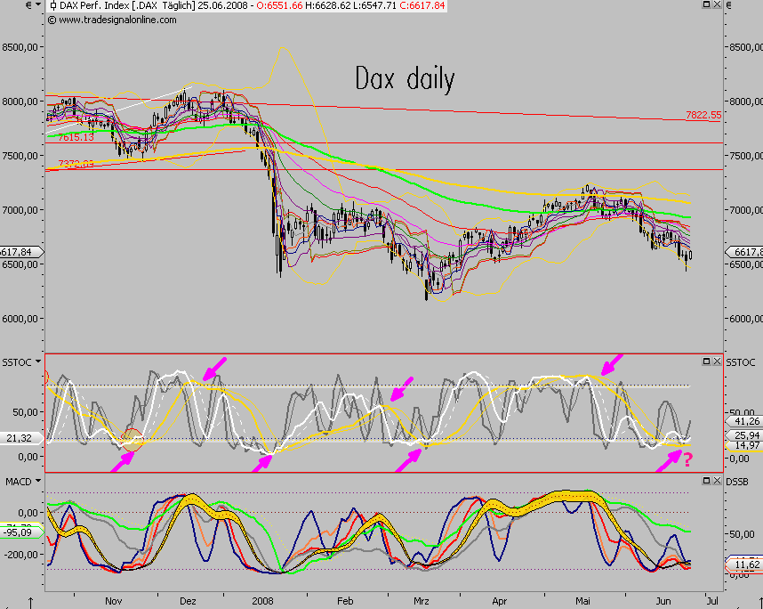Screen dimensions: 763x609
Task: Click the closing price C:6617.84 value
Action: tap(422, 6)
